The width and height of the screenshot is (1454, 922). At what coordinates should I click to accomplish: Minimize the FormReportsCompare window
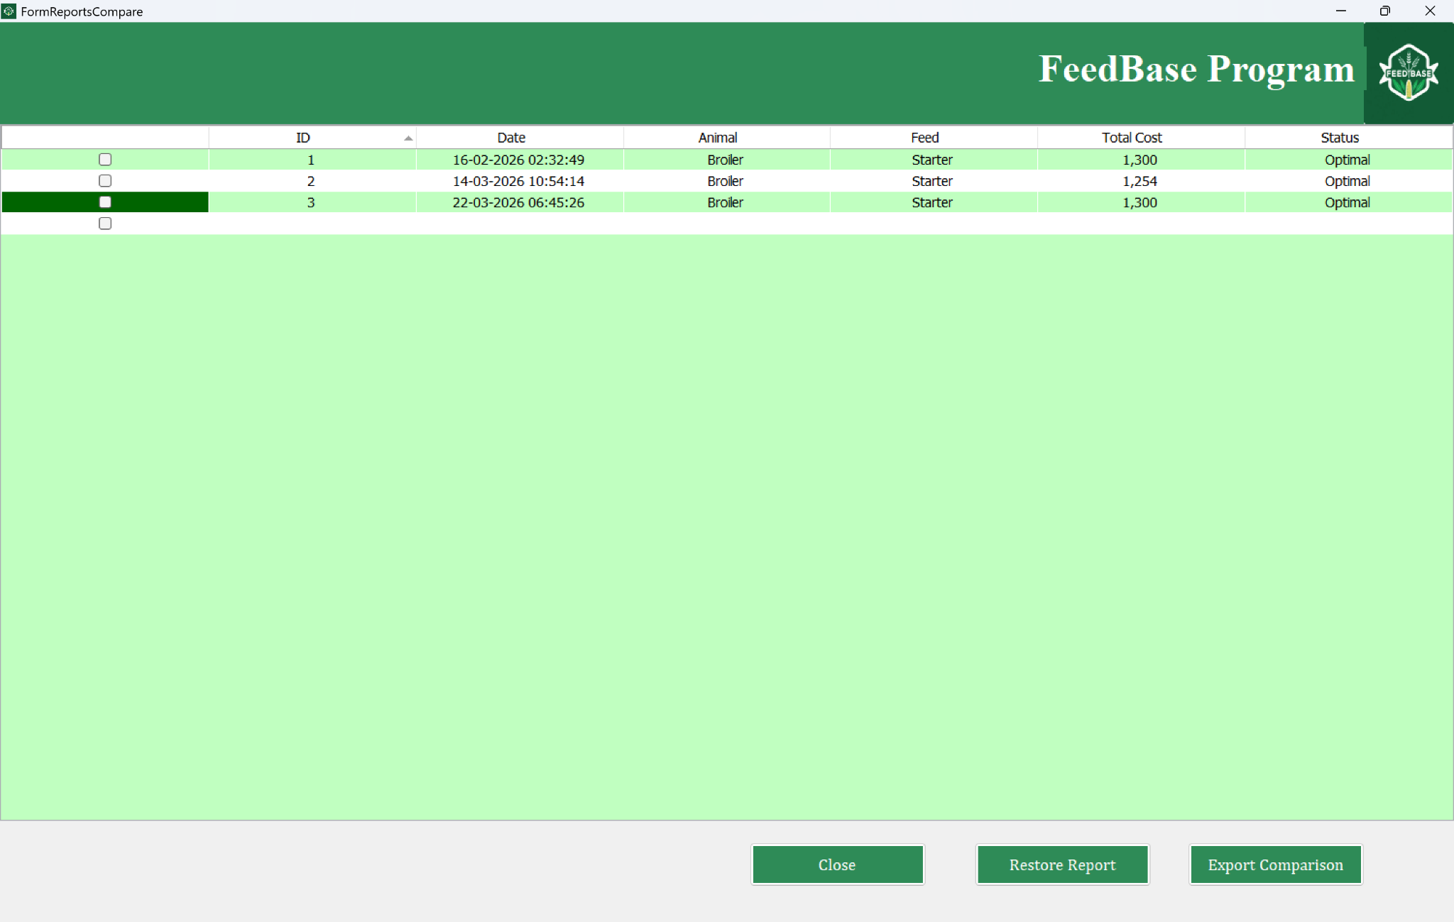(1340, 11)
